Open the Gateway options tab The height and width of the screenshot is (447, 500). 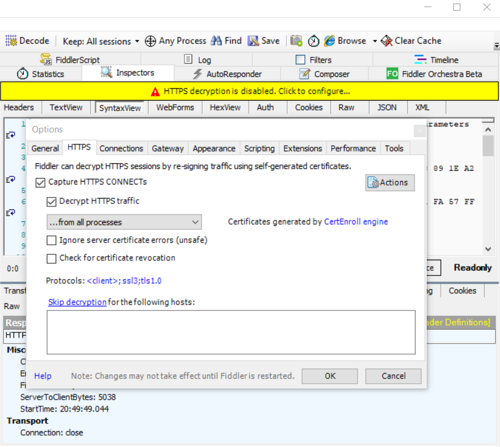pos(168,148)
